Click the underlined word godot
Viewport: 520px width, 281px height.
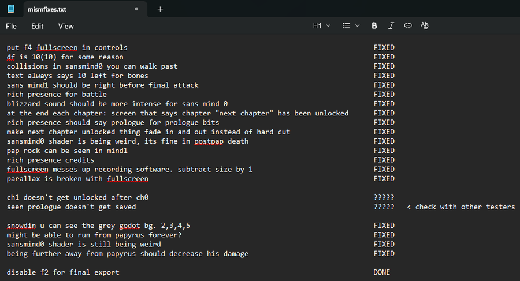[129, 226]
